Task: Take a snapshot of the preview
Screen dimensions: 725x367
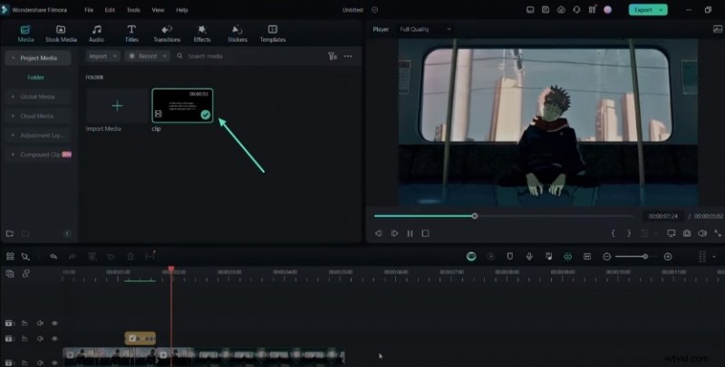Action: (687, 233)
